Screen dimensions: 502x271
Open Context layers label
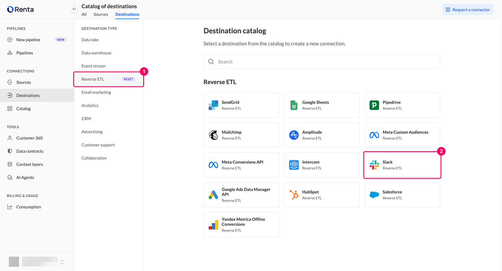(x=29, y=165)
